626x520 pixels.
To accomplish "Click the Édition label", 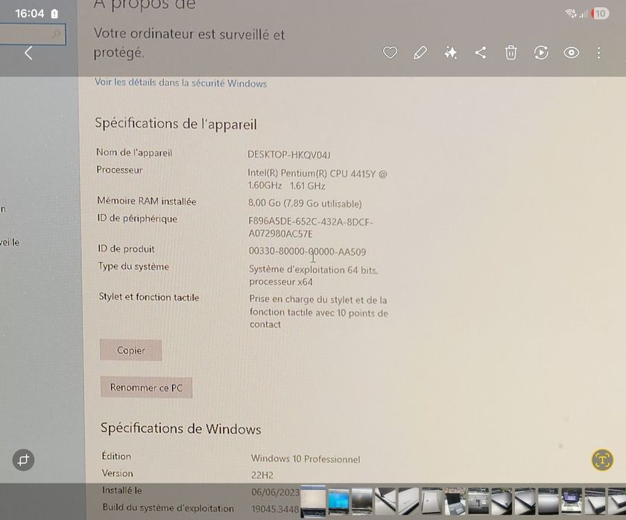I will pos(116,456).
